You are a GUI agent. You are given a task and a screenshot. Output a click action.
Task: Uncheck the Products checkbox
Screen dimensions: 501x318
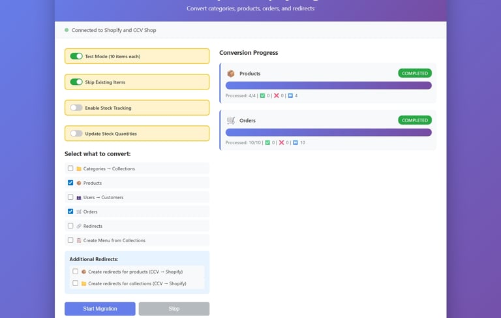pyautogui.click(x=70, y=183)
